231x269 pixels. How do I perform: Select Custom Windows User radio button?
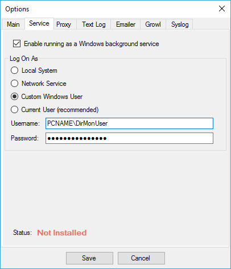tap(15, 97)
